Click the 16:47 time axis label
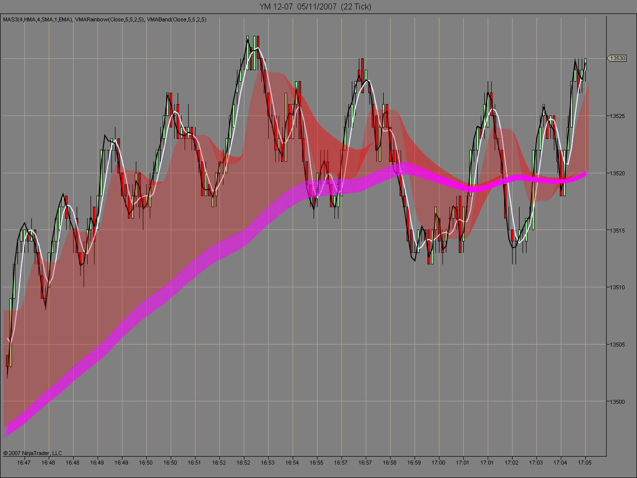The image size is (637, 478). click(24, 463)
